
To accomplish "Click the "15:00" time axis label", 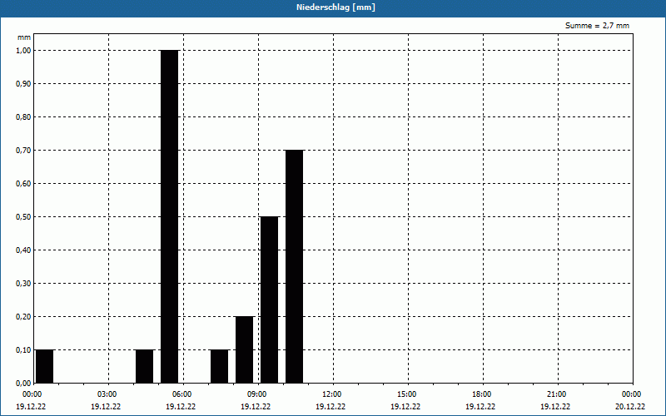I will [407, 394].
